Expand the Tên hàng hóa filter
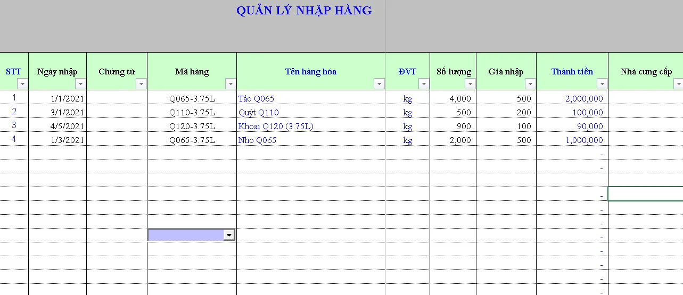 point(379,84)
